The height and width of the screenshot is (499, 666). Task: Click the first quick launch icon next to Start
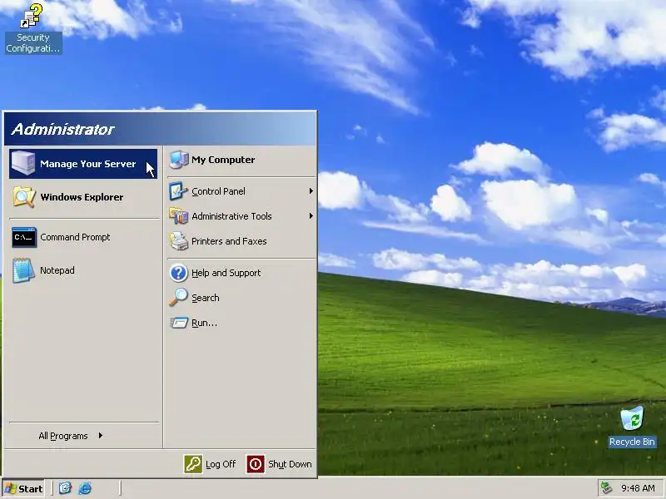pos(65,488)
